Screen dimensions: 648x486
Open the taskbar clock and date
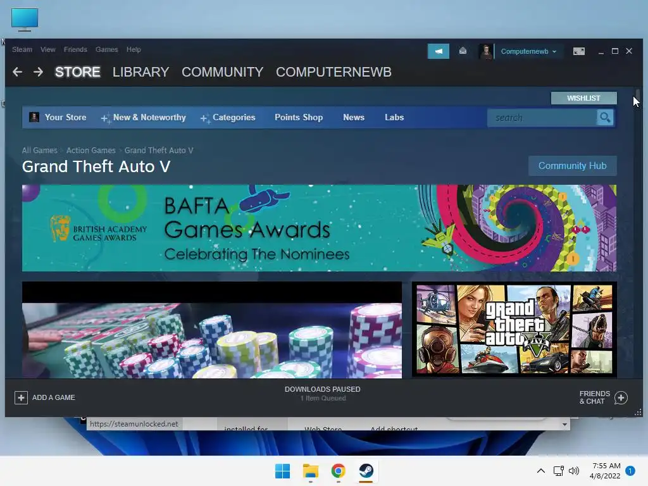click(606, 471)
